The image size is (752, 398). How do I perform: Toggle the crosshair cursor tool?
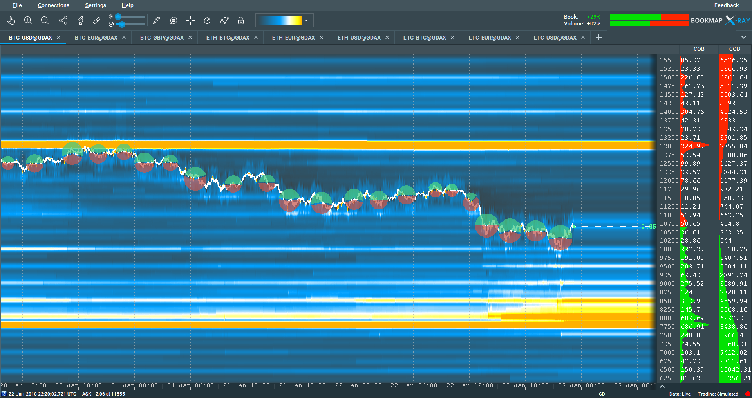(190, 20)
